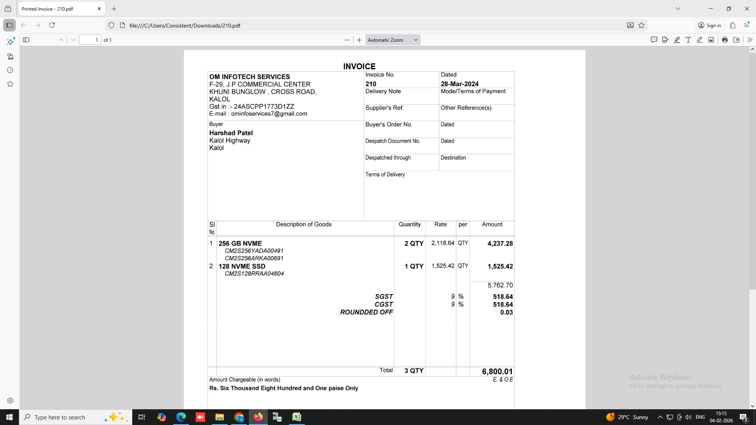Print the PDF document
The image size is (756, 425).
[x=725, y=40]
